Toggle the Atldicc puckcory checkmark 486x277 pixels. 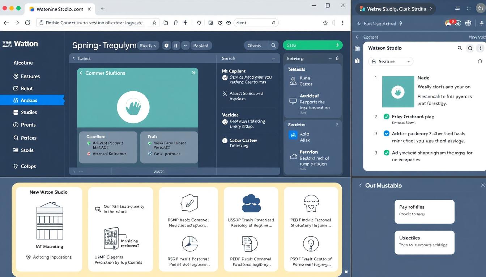(x=386, y=133)
